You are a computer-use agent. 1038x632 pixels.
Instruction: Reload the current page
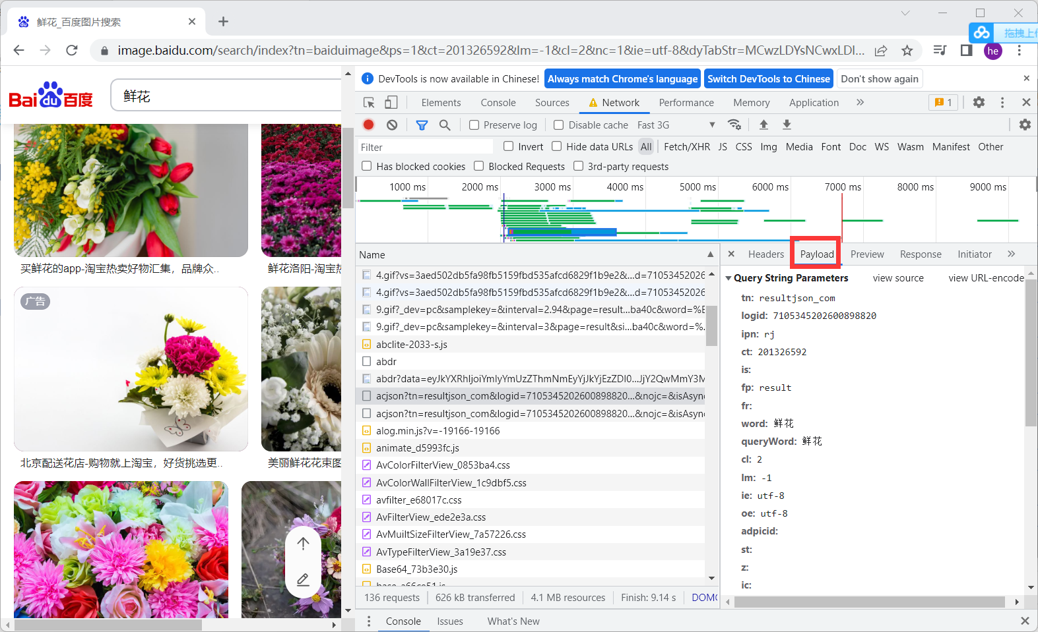tap(72, 51)
